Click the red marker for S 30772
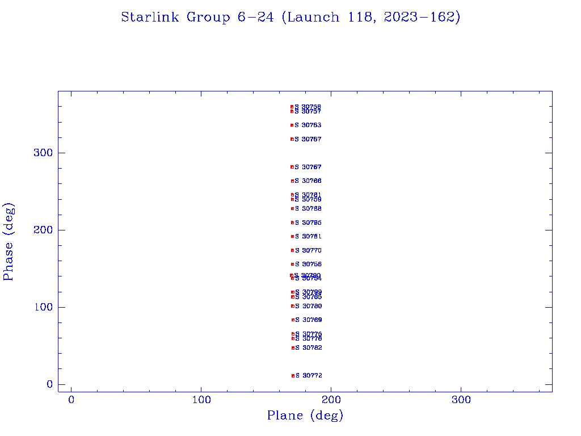 tap(293, 376)
